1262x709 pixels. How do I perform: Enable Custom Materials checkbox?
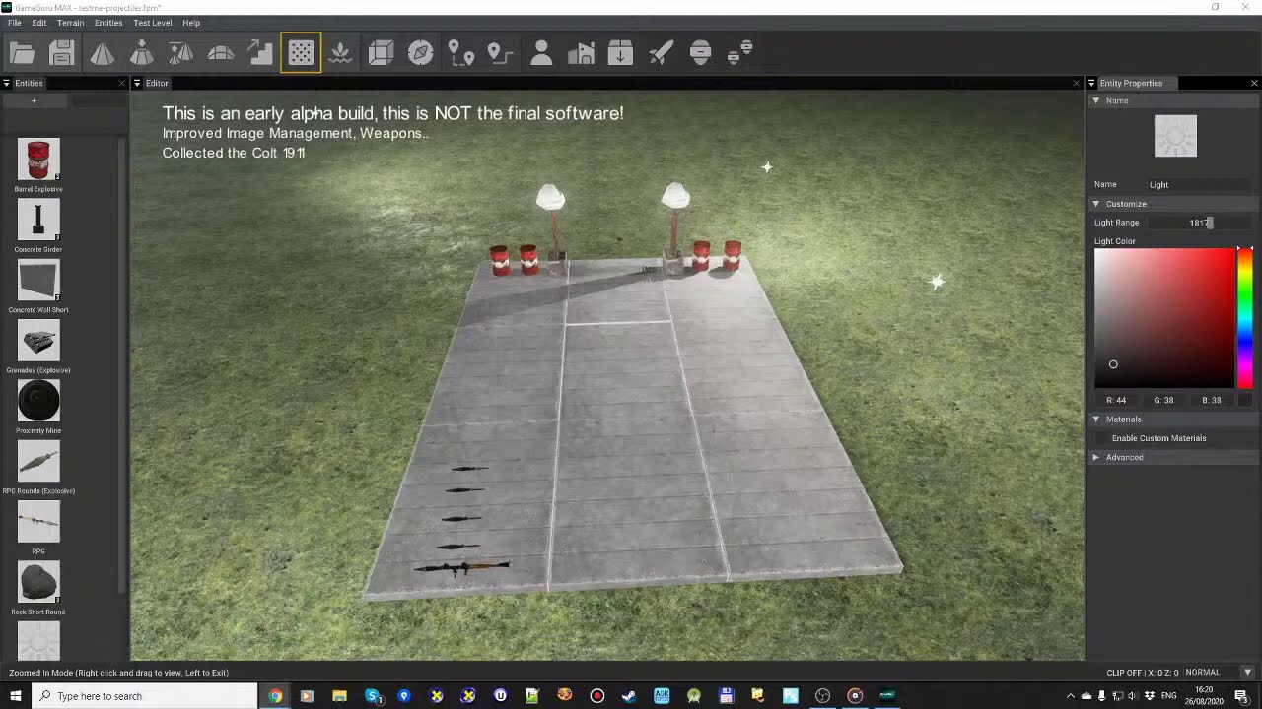pyautogui.click(x=1101, y=438)
